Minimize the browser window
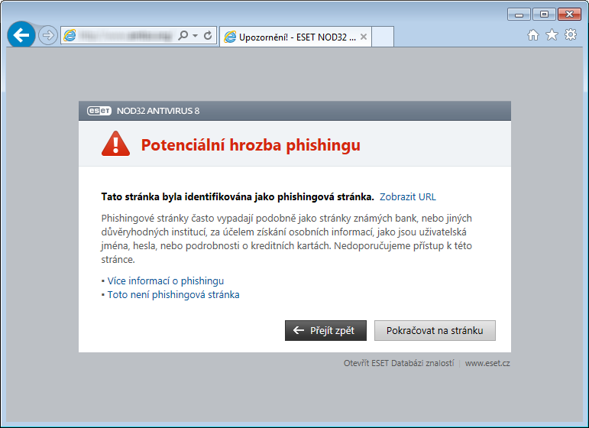Viewport: 589px width, 428px height. (519, 15)
